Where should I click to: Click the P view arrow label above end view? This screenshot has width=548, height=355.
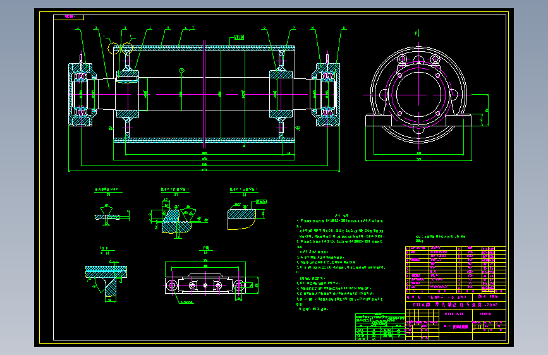point(417,33)
